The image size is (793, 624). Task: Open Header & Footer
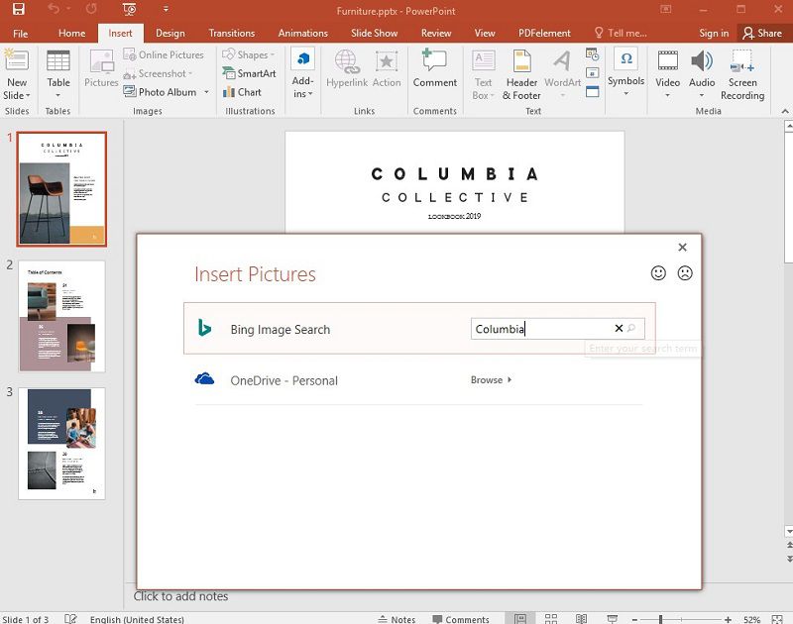coord(521,73)
